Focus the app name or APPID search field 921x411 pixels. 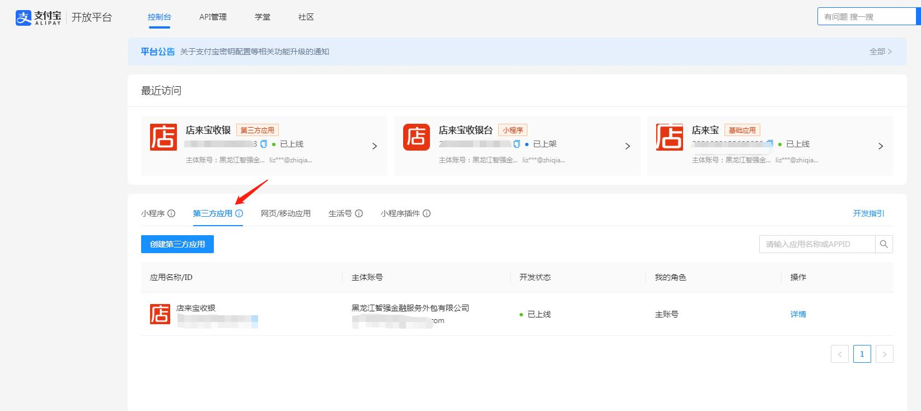pyautogui.click(x=816, y=244)
